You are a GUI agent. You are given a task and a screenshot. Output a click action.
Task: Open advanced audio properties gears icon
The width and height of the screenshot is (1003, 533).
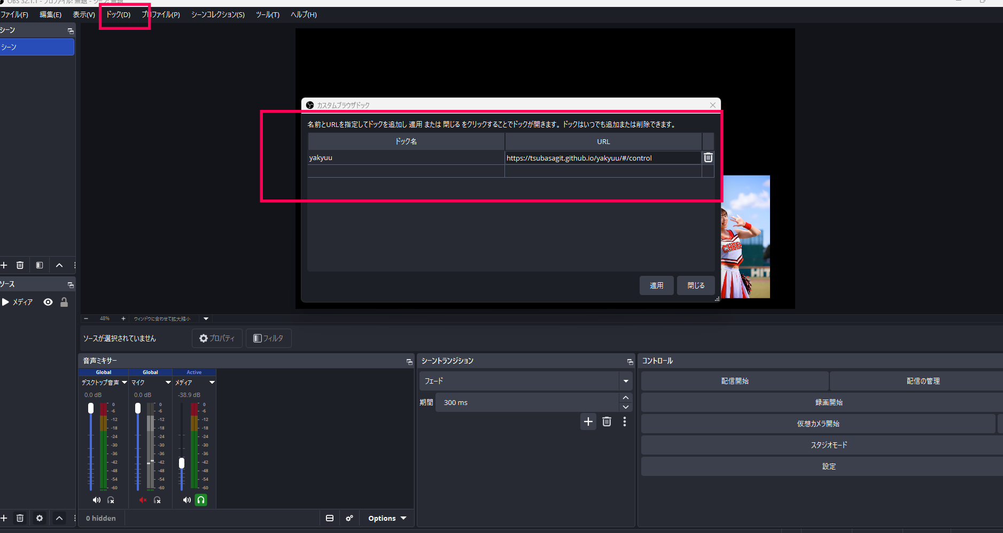[349, 518]
